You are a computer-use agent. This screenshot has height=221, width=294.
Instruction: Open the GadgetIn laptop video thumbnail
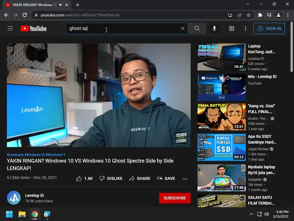221,178
